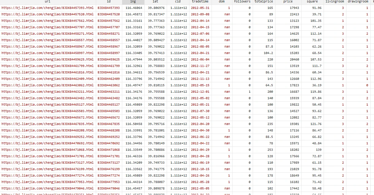374x195 pixels.
Task: Click totalprice value 104.2
Action: pos(268,53)
